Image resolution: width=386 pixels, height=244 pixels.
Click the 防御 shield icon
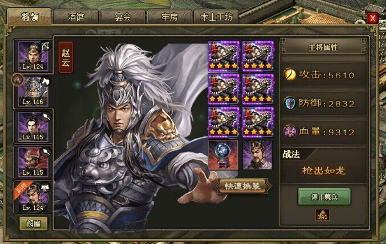[x=290, y=103]
